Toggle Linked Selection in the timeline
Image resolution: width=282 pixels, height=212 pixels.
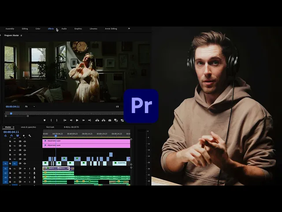coord(18,136)
